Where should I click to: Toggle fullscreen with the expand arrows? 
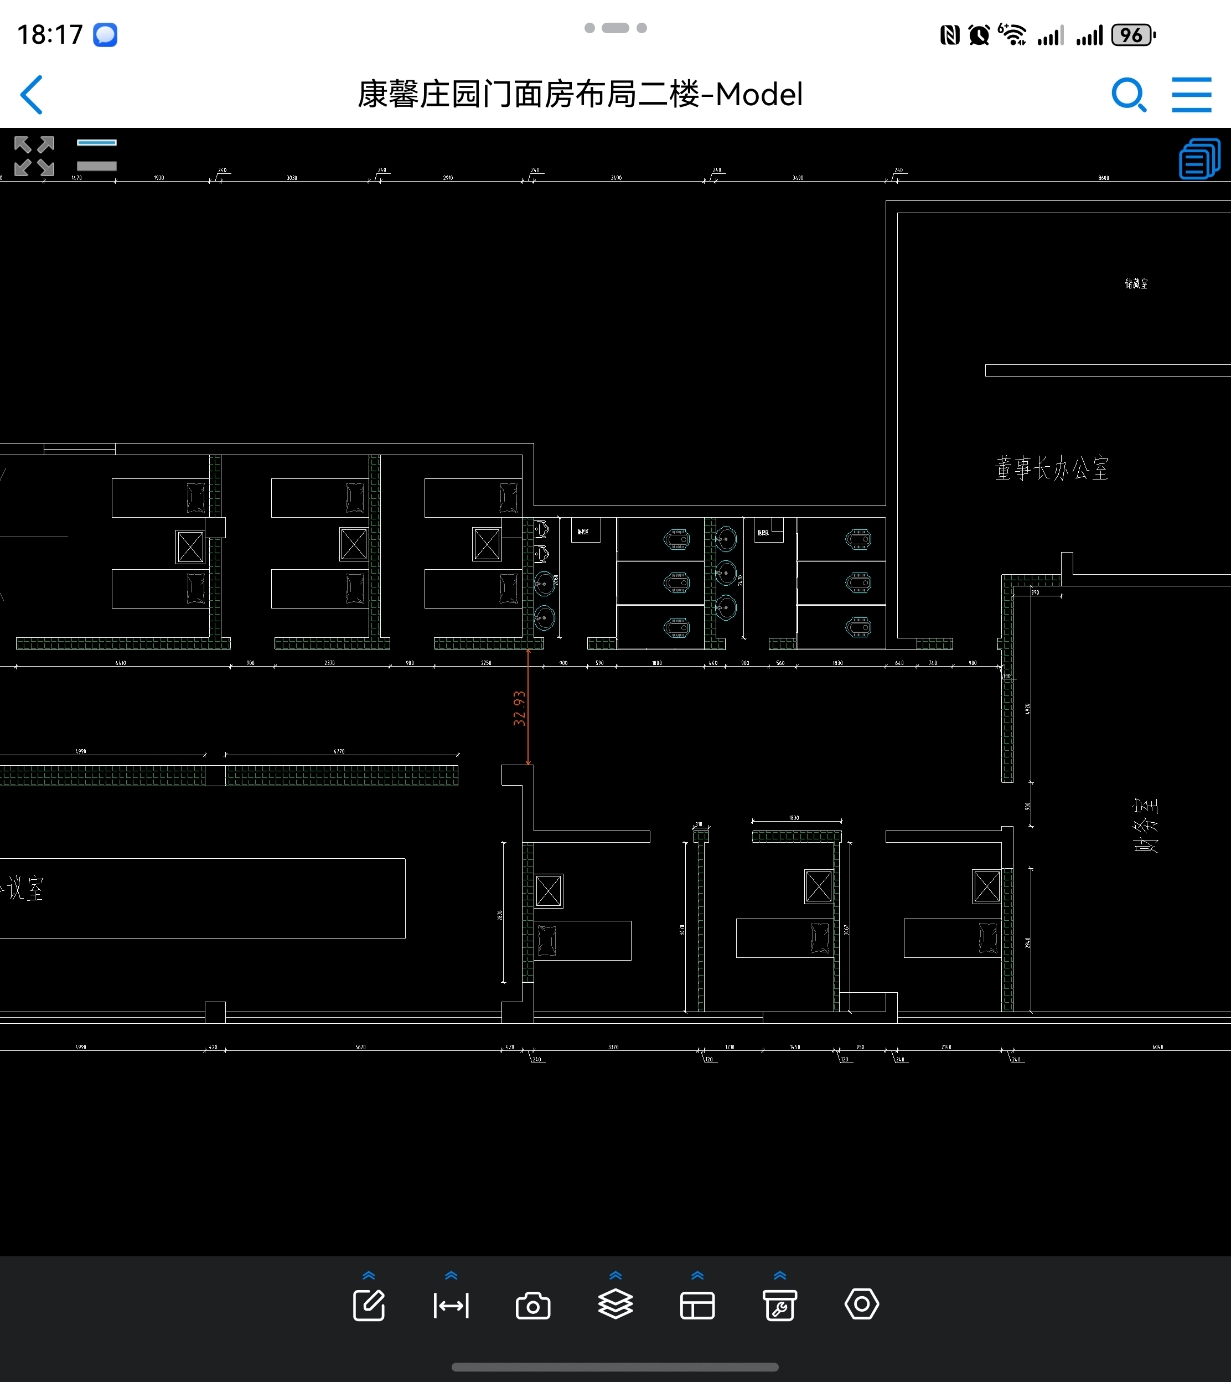[34, 156]
